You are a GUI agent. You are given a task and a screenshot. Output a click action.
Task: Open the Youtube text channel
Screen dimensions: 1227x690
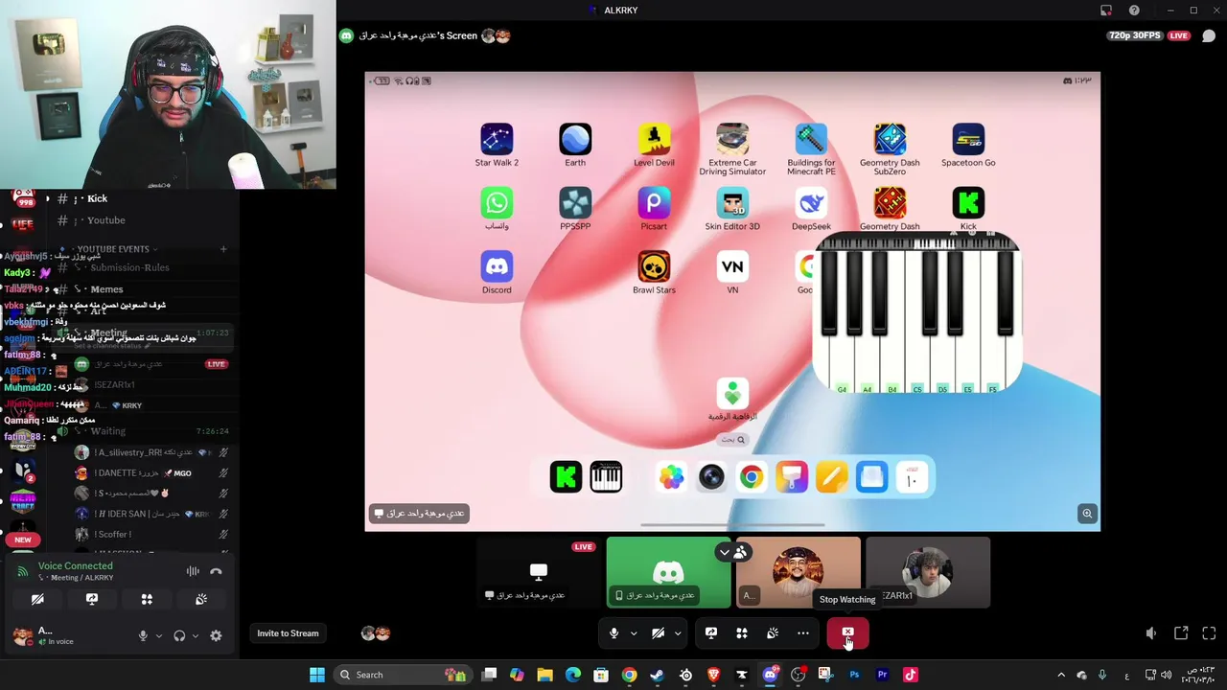pos(105,220)
